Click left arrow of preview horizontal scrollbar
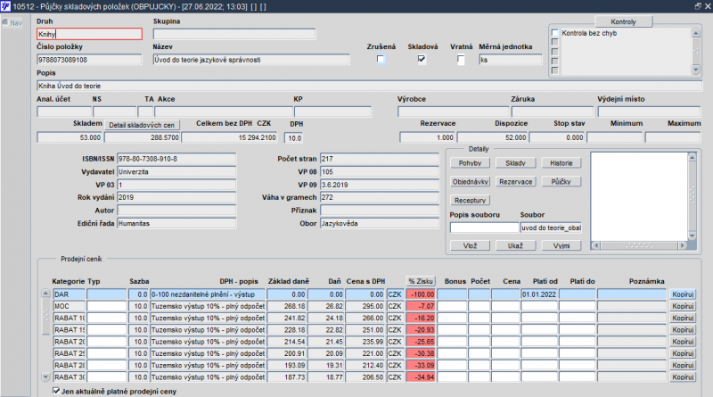Image resolution: width=713 pixels, height=397 pixels. coord(595,246)
